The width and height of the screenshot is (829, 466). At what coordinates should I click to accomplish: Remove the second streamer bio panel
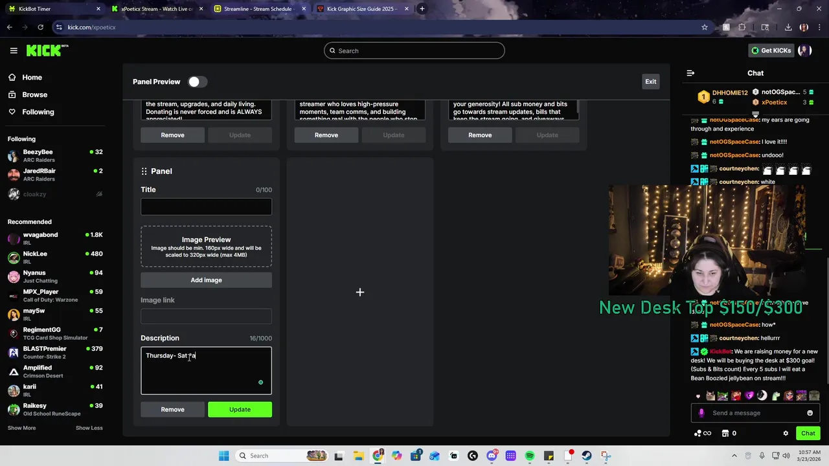coord(326,135)
